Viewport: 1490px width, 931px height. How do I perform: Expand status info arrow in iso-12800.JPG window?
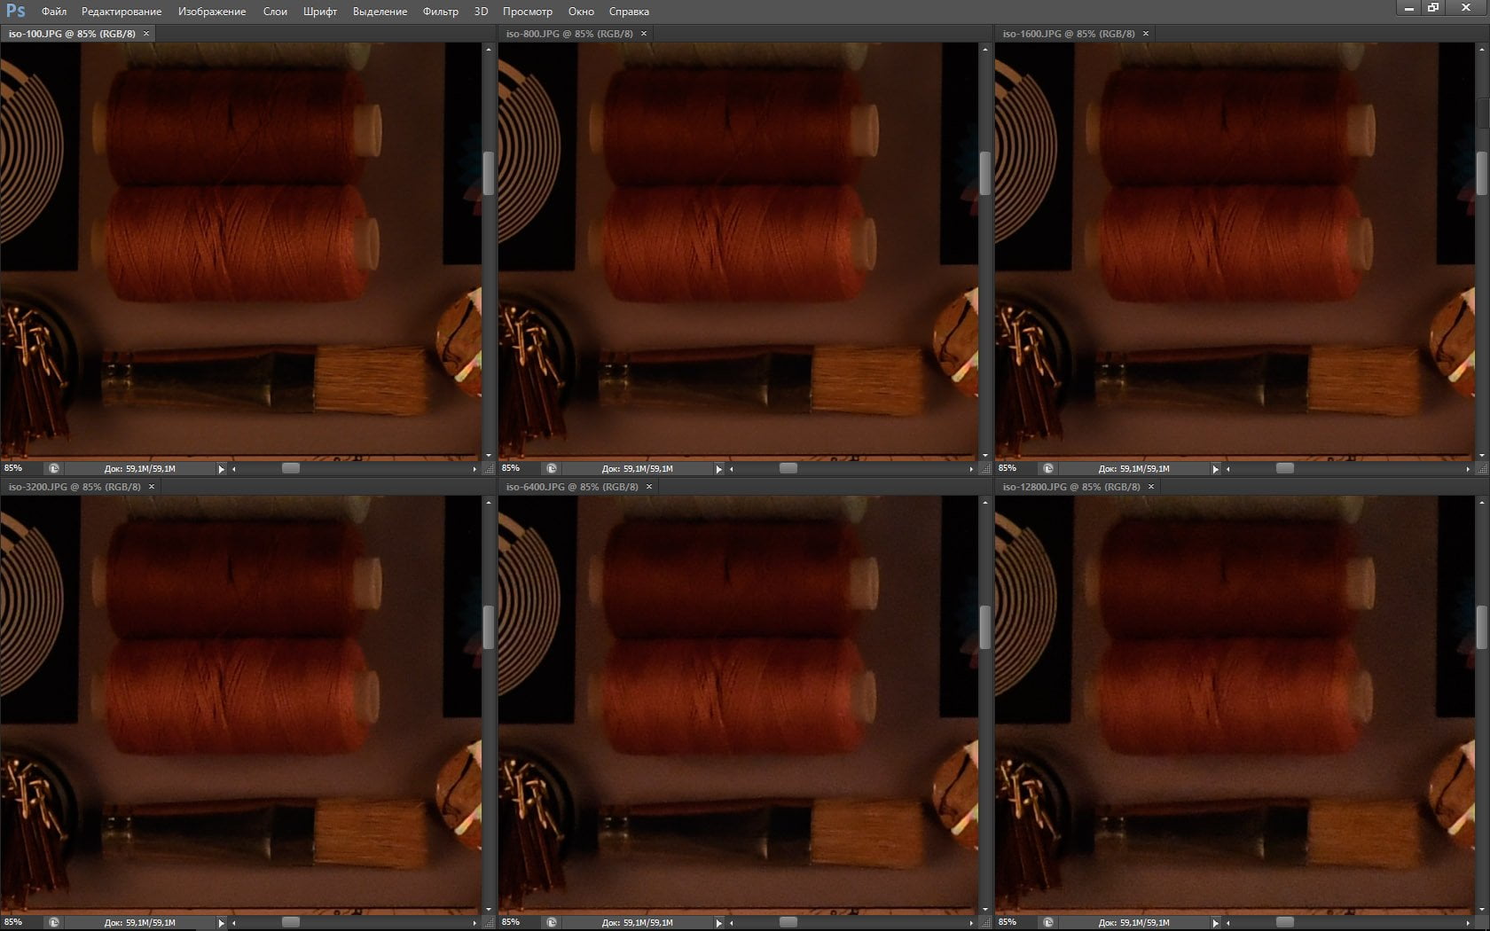tap(1215, 923)
